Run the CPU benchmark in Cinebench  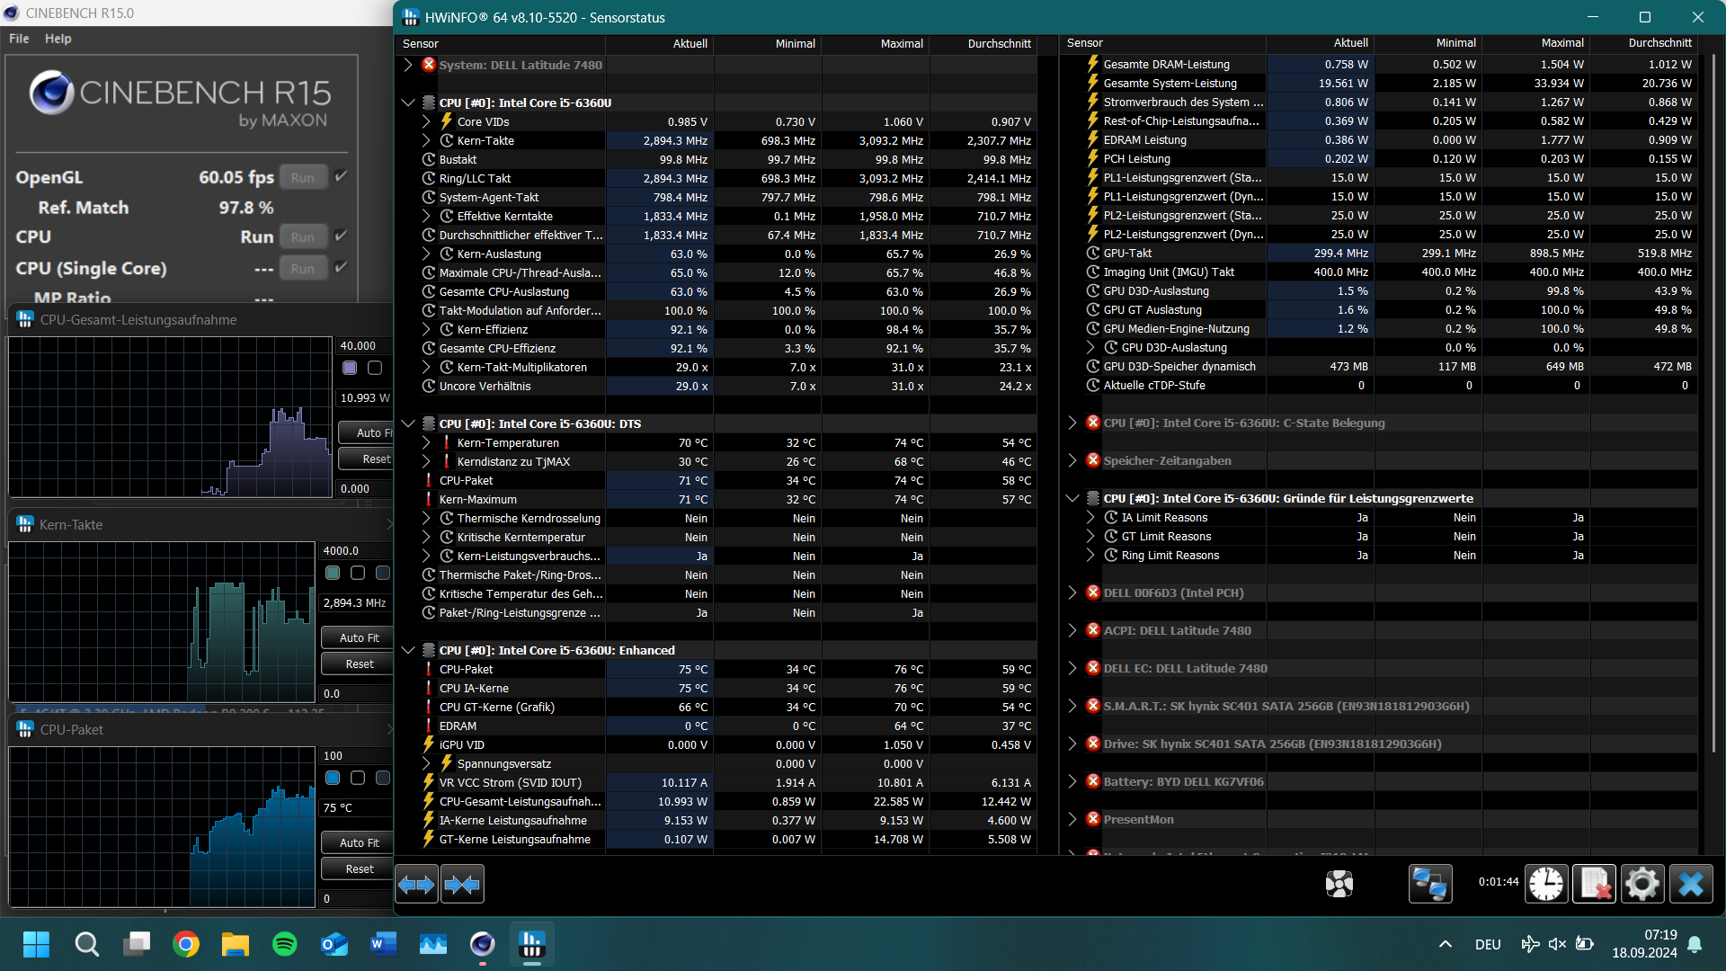point(303,236)
